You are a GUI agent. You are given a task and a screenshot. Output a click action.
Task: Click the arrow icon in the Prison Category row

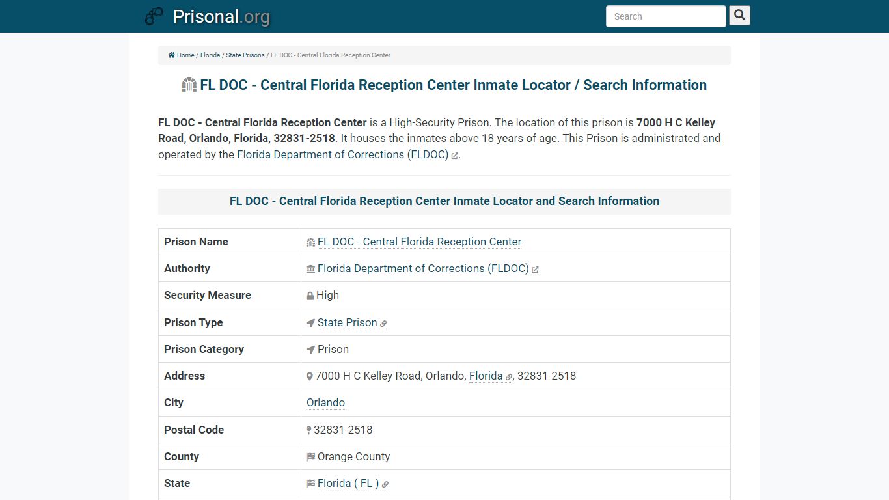coord(311,350)
